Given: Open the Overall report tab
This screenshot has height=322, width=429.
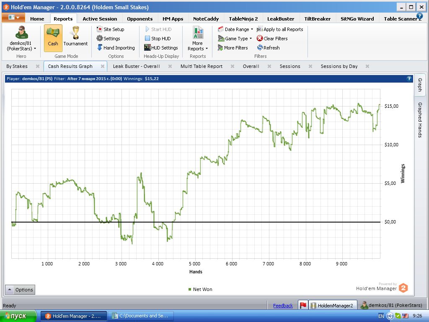Looking at the screenshot, I should coord(251,66).
